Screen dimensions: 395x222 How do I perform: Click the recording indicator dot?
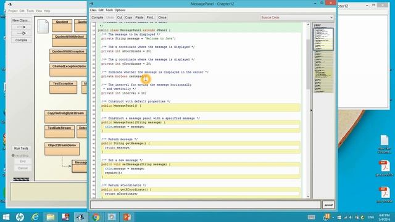tap(13, 155)
